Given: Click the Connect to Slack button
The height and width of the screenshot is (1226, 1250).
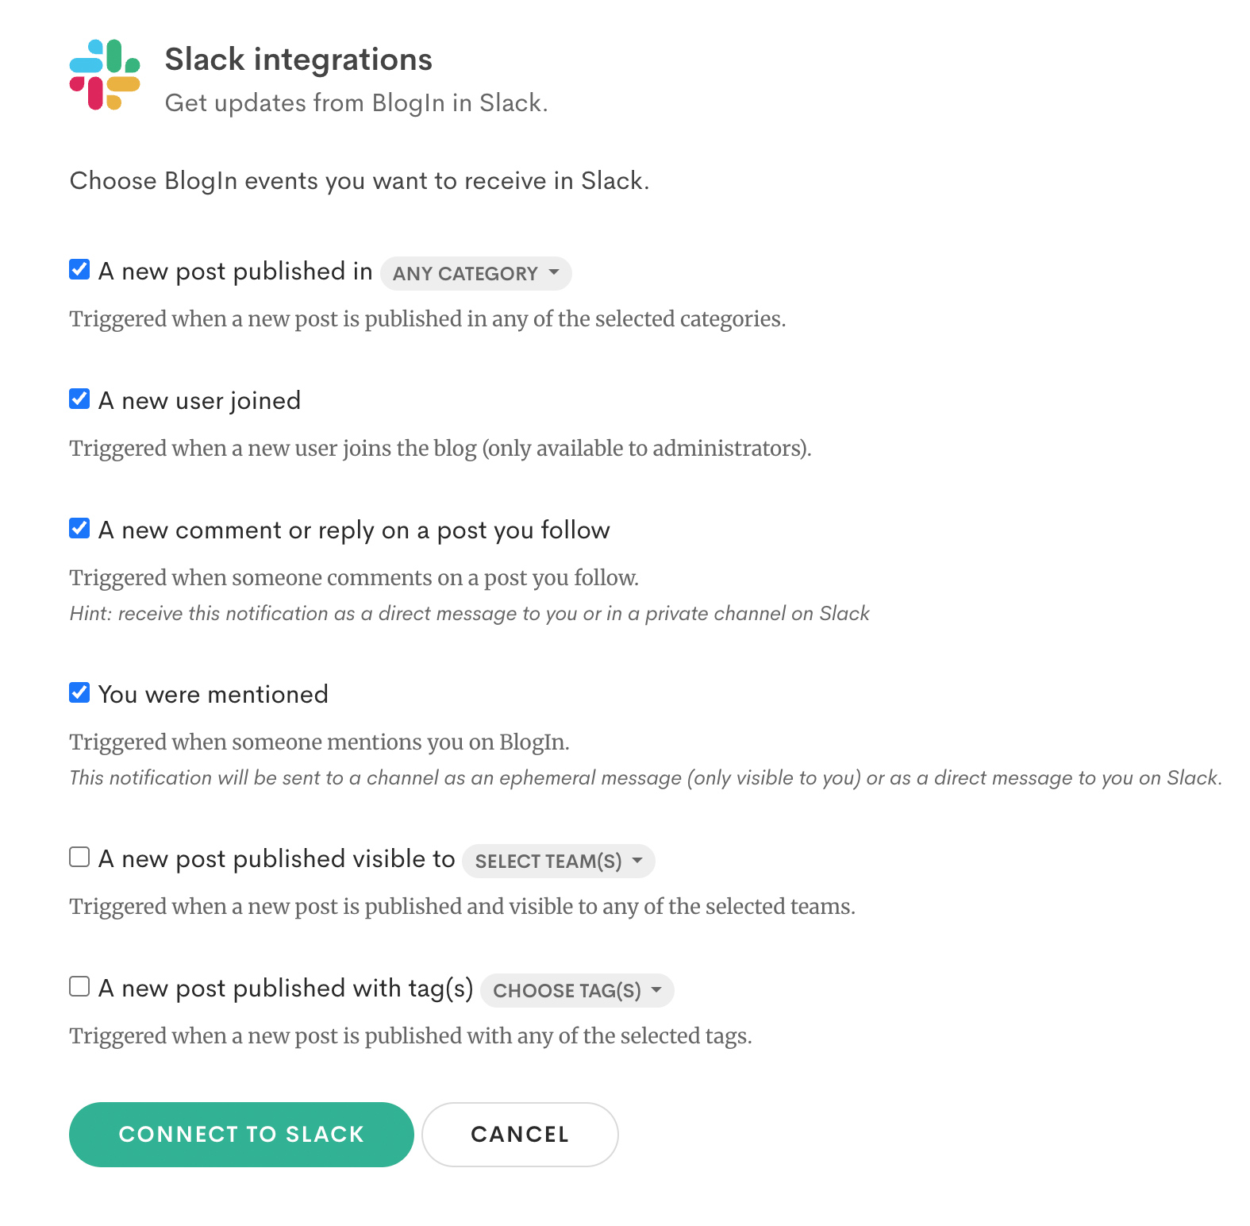Looking at the screenshot, I should pos(241,1134).
